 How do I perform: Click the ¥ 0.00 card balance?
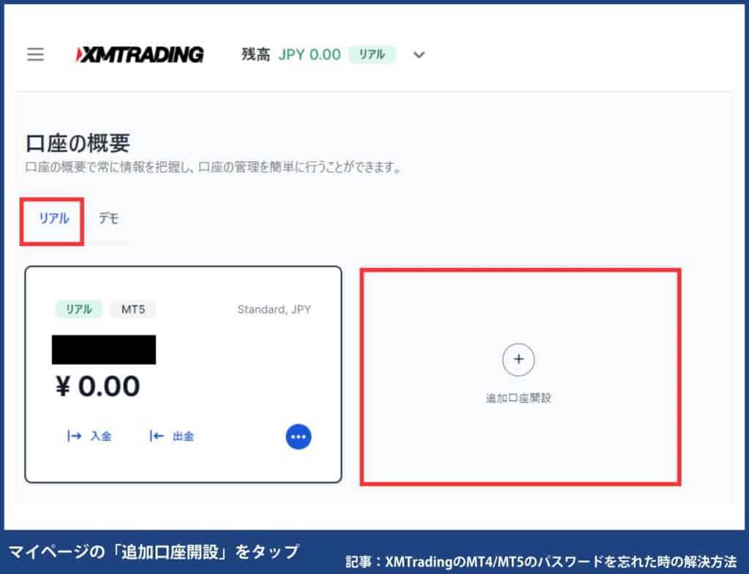(98, 386)
